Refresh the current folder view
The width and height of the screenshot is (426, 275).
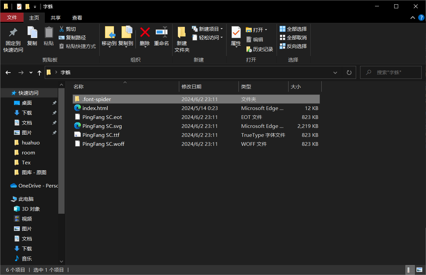(349, 73)
